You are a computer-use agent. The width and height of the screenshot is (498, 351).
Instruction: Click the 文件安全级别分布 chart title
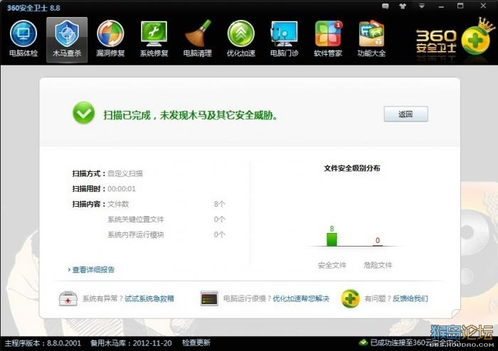pos(352,168)
